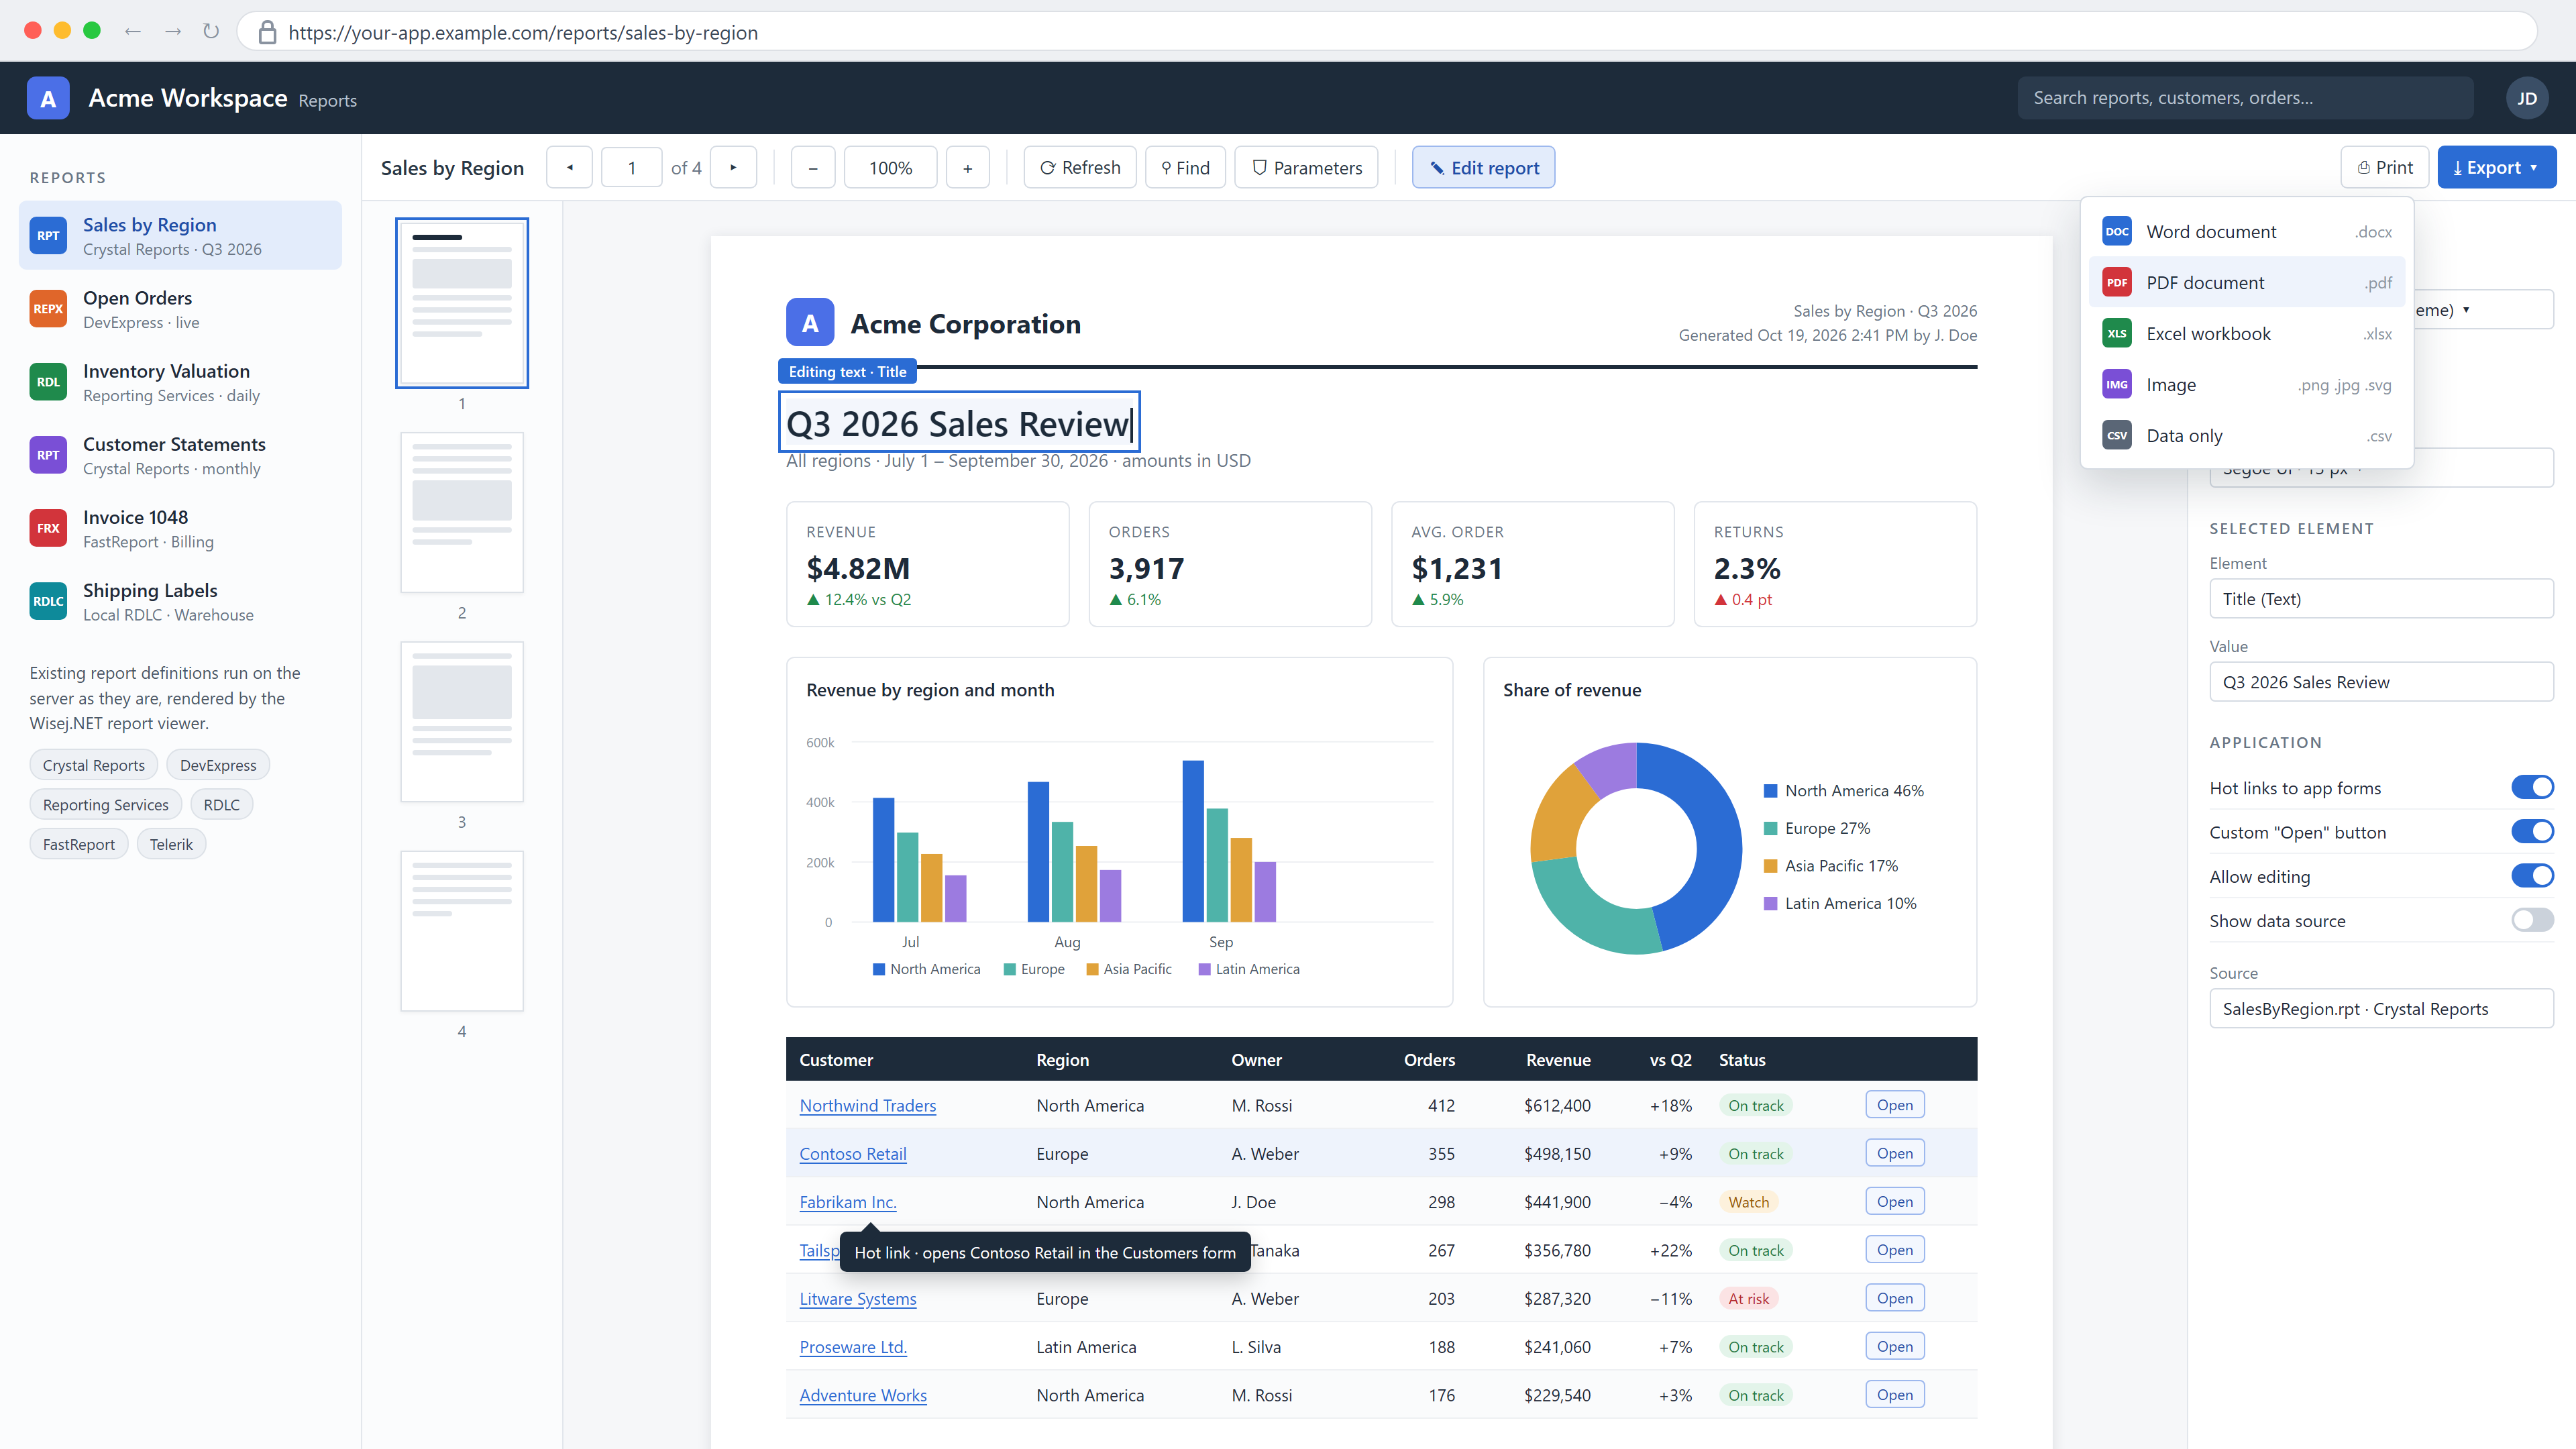Open the Northwind Traders customer link
2576x1449 pixels.
pyautogui.click(x=867, y=1105)
